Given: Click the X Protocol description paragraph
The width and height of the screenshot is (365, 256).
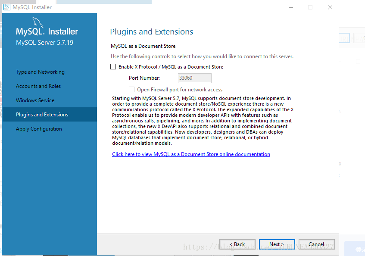Looking at the screenshot, I should pyautogui.click(x=203, y=121).
